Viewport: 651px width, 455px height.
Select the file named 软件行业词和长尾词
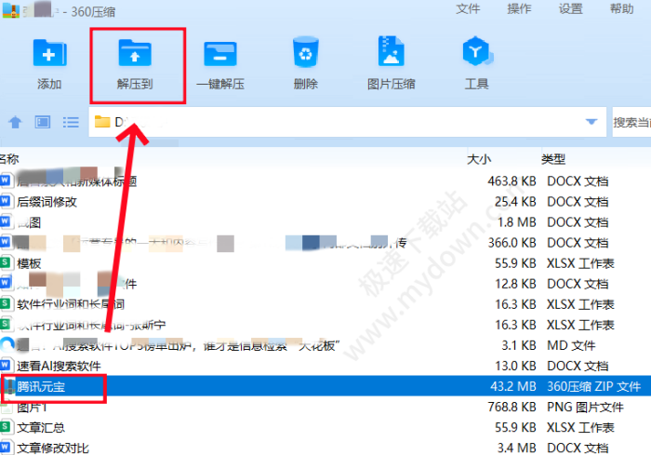click(x=71, y=304)
